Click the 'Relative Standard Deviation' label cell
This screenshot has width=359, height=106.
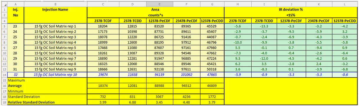coord(47,102)
